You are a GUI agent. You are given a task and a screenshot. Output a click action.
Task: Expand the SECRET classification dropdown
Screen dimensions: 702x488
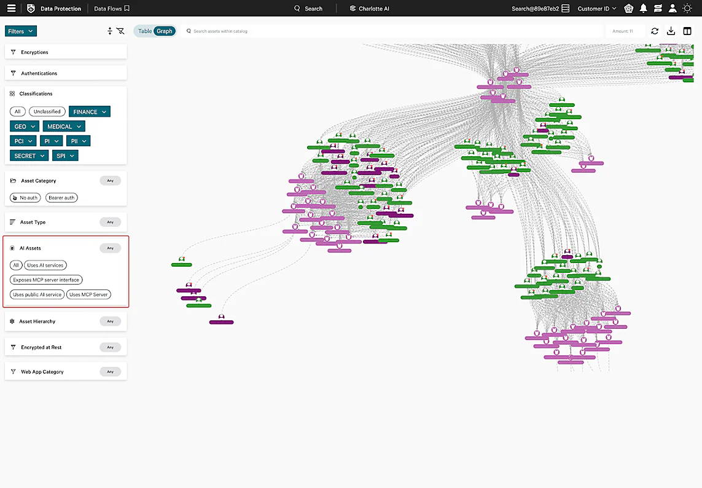[28, 155]
